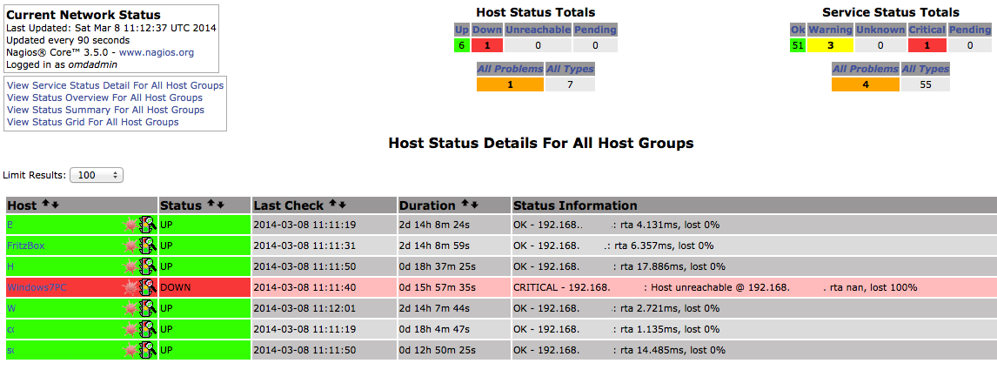
Task: Sort Duration column ascending with up arrow
Action: [x=464, y=205]
